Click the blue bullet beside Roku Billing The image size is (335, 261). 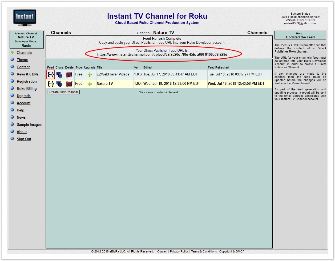click(x=12, y=88)
